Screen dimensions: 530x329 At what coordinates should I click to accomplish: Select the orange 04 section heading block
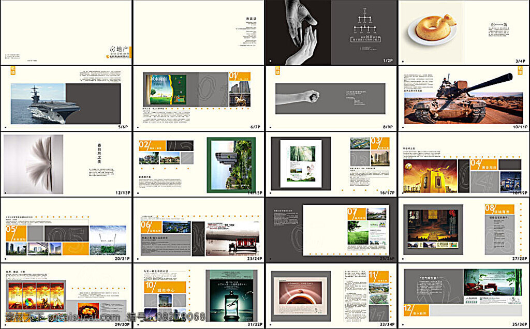pyautogui.click(x=483, y=165)
